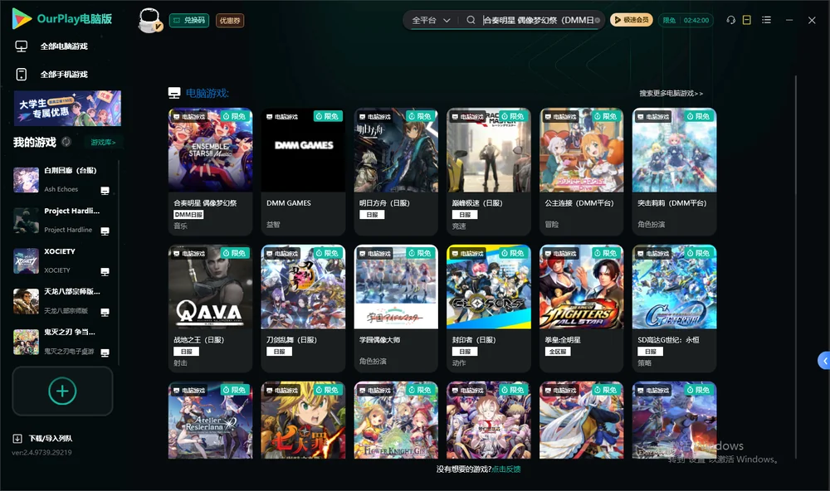Click the 兑换码 redeem code button

(189, 21)
